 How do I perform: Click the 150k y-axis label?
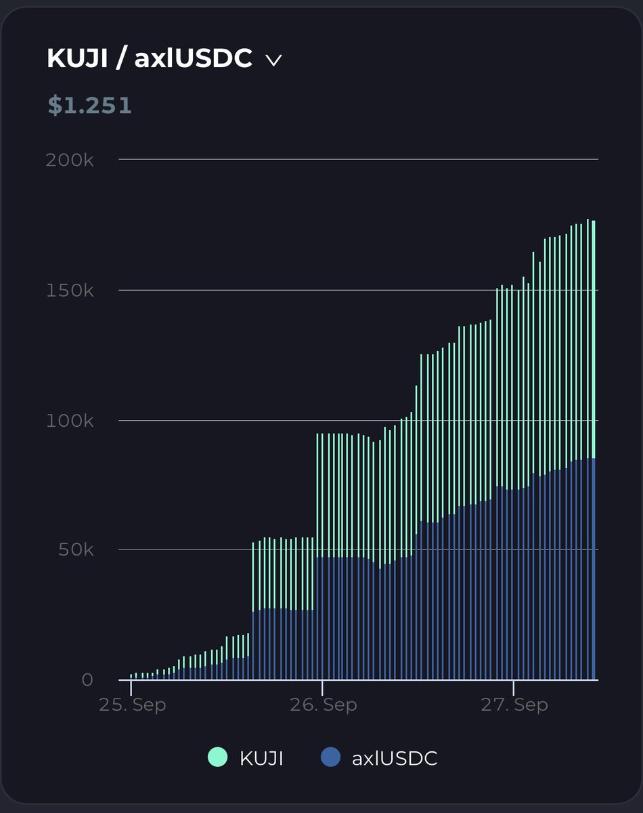tap(69, 291)
